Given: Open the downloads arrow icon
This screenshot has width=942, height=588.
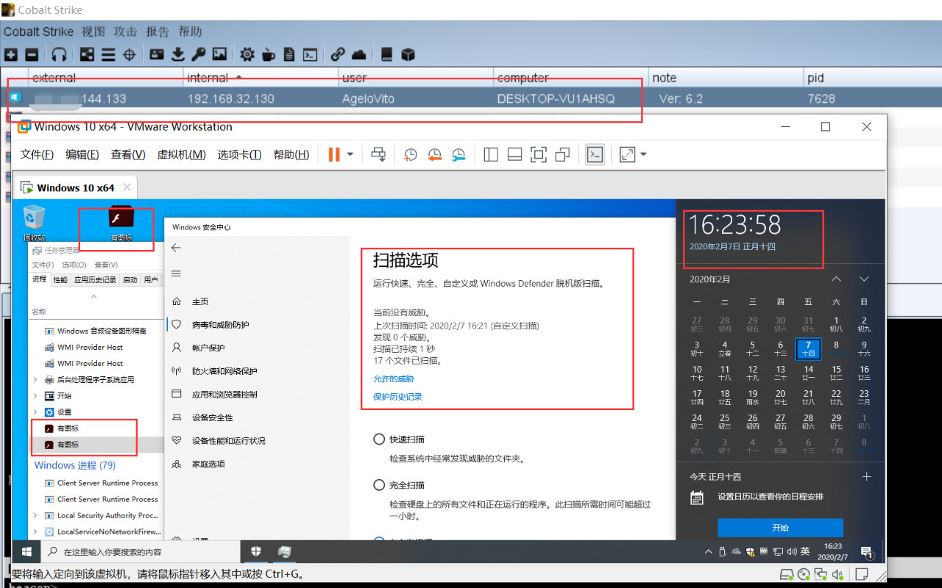Looking at the screenshot, I should click(x=177, y=54).
